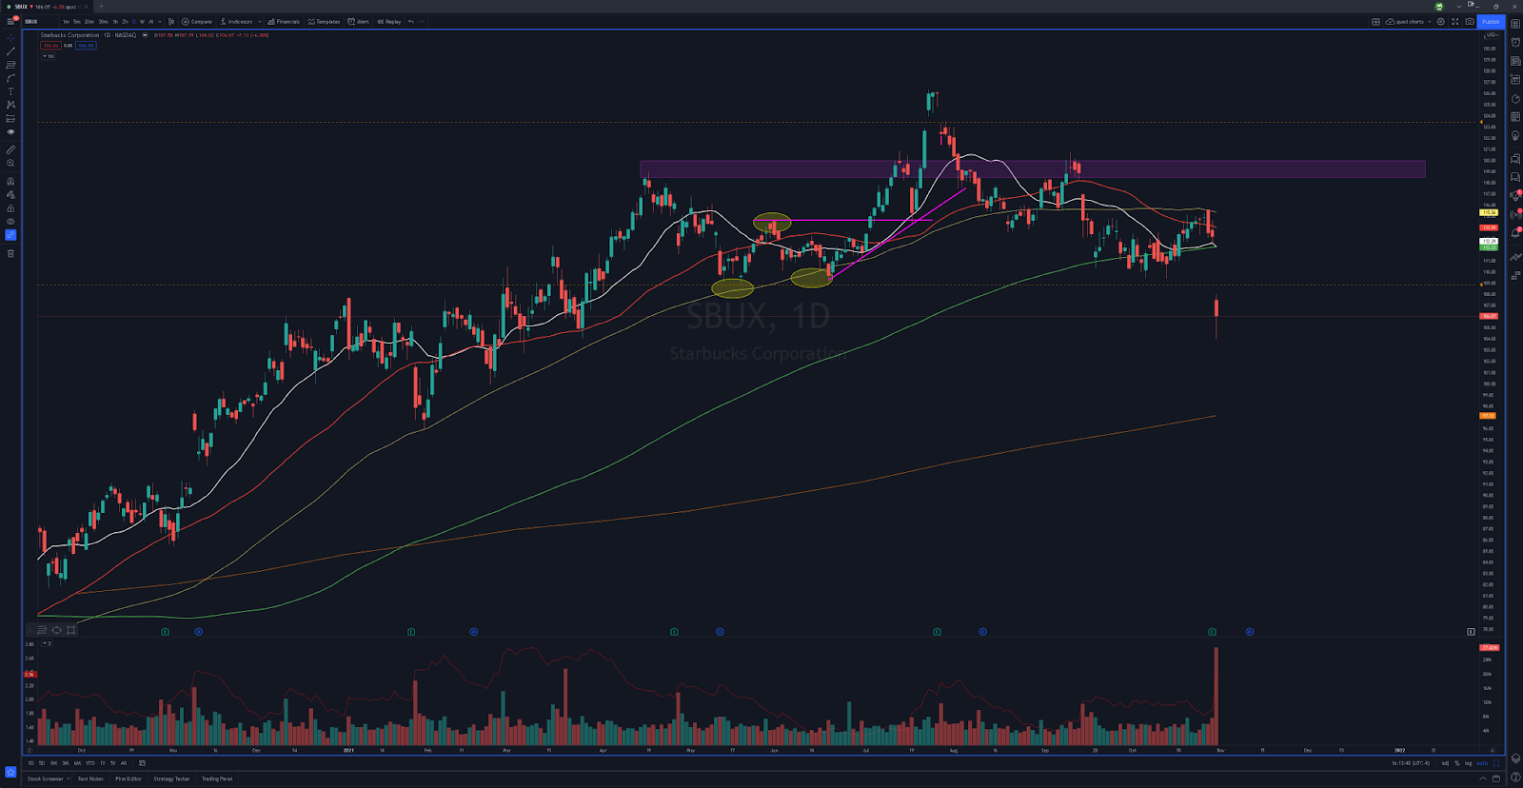Open the Fibonacci and pitchfork tools
The image size is (1523, 788).
click(x=10, y=65)
